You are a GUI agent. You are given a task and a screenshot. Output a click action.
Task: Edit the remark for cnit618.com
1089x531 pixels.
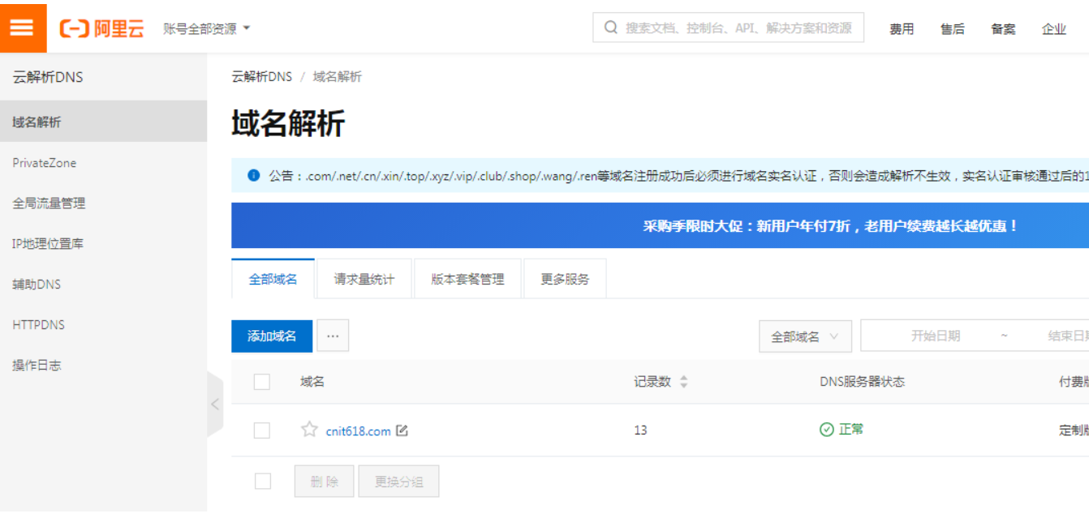click(402, 430)
